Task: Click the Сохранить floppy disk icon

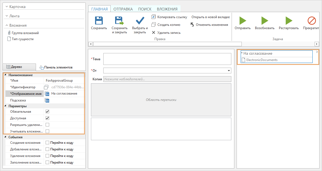Action: click(99, 21)
